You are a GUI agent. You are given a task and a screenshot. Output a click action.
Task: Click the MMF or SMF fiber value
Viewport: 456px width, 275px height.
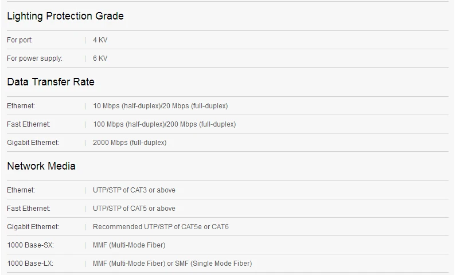click(x=173, y=264)
